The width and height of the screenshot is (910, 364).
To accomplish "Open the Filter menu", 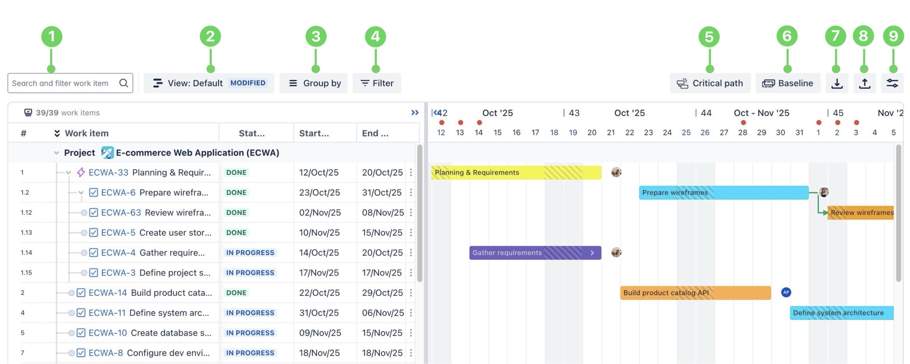I will (x=377, y=83).
